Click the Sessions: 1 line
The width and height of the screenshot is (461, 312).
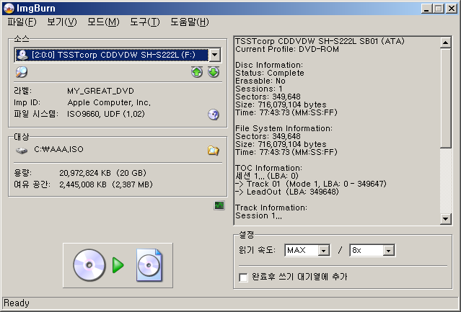pyautogui.click(x=259, y=89)
